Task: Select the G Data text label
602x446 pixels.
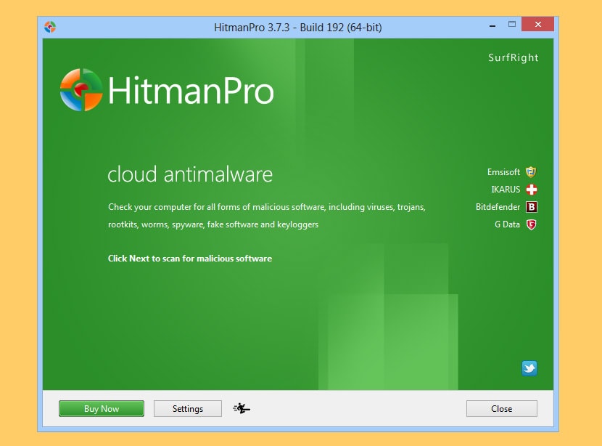Action: point(507,224)
